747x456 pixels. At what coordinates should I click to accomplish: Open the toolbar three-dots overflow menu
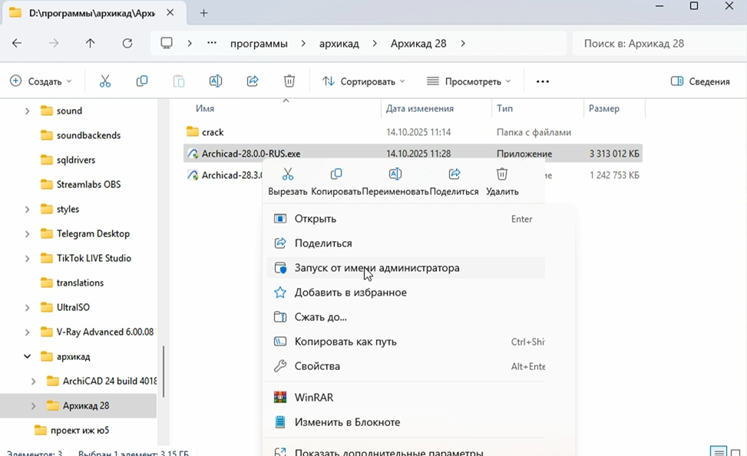pos(543,81)
